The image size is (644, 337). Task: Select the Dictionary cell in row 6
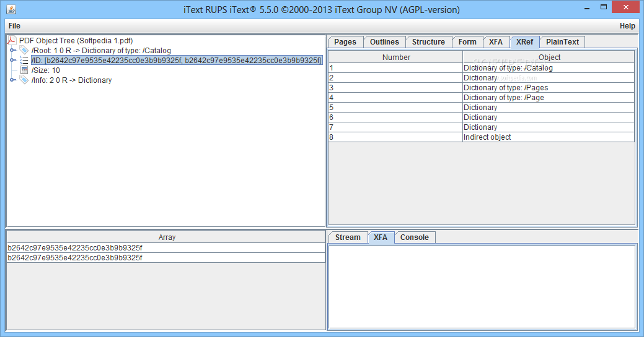549,117
